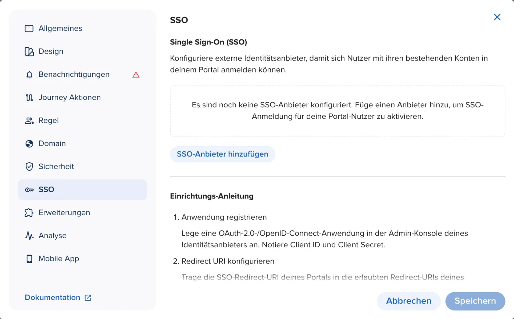This screenshot has height=319, width=514.
Task: Click the 'Einrichtungs-Anleitung' heading
Action: pos(212,196)
